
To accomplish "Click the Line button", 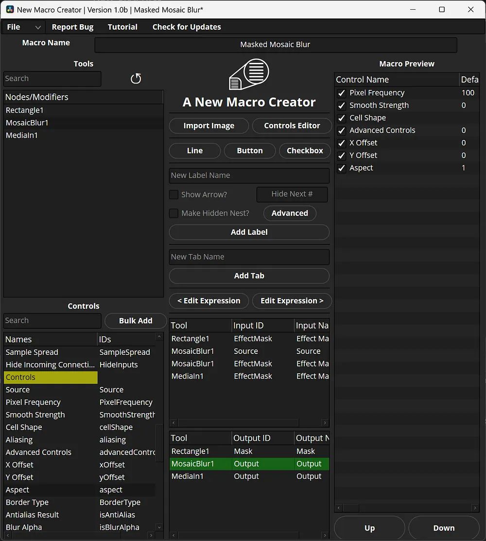I will (195, 151).
